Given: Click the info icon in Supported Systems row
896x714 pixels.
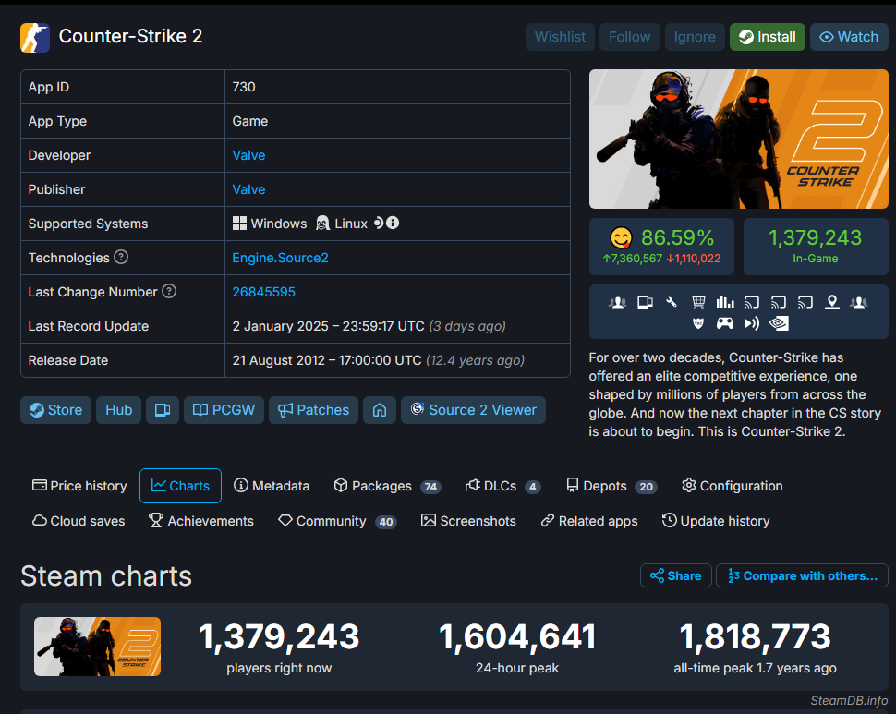Looking at the screenshot, I should [393, 223].
